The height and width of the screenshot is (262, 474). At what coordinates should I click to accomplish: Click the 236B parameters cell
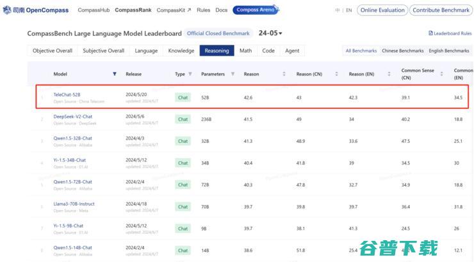coord(206,119)
